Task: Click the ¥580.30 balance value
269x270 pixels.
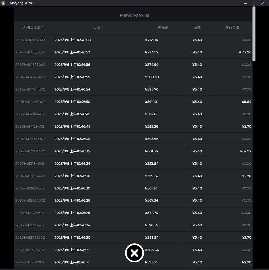Action: click(x=152, y=77)
